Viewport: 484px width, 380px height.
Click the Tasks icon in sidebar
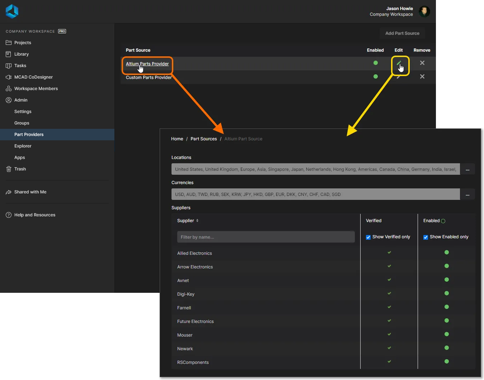pyautogui.click(x=9, y=66)
